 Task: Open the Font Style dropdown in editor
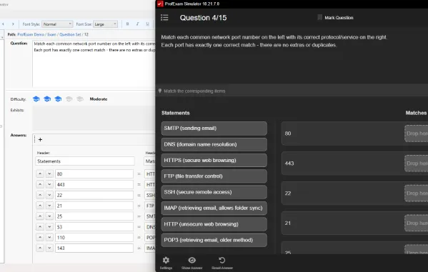click(x=57, y=24)
